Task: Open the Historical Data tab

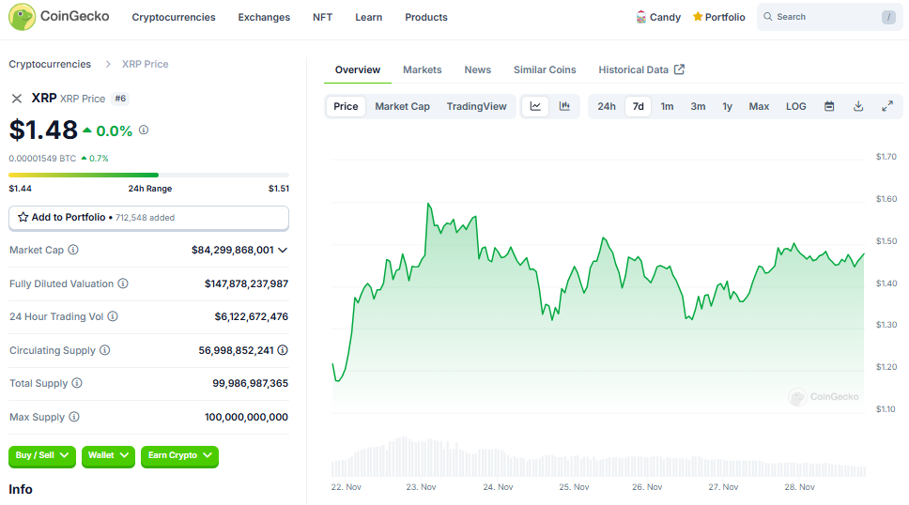Action: coord(641,69)
